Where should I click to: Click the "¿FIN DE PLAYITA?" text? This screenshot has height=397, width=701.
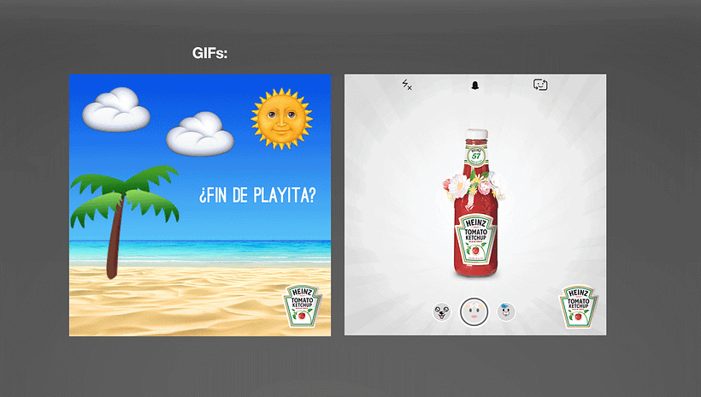257,195
